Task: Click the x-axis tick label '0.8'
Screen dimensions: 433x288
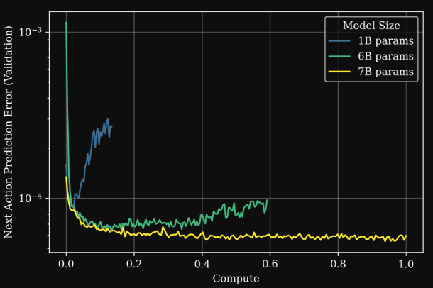Action: tap(338, 264)
